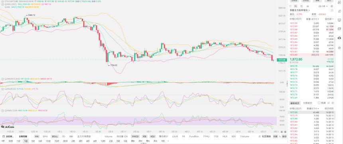343x144 pixels.
Task: Open the calendar sidebar icon
Action: click(x=339, y=29)
